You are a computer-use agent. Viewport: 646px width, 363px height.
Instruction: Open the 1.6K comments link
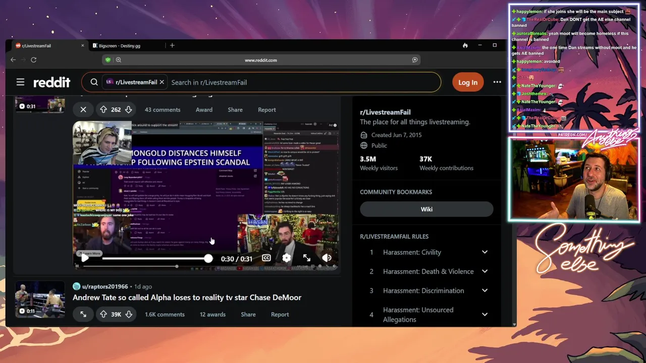(x=165, y=314)
